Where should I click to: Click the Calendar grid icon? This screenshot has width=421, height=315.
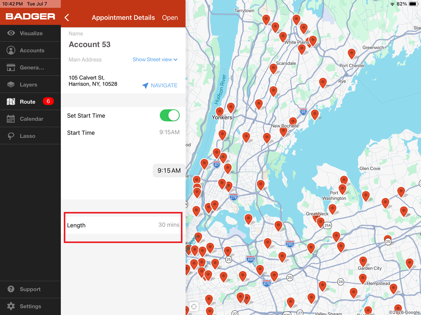click(x=11, y=119)
